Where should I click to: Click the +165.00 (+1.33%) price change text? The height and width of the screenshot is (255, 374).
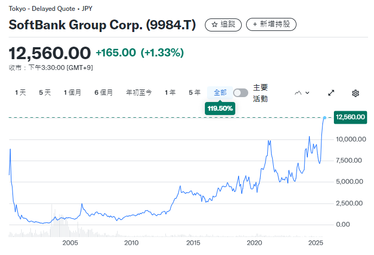pyautogui.click(x=140, y=53)
